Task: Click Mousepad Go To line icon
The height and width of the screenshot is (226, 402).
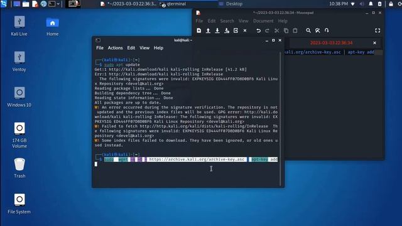Action: click(x=327, y=31)
